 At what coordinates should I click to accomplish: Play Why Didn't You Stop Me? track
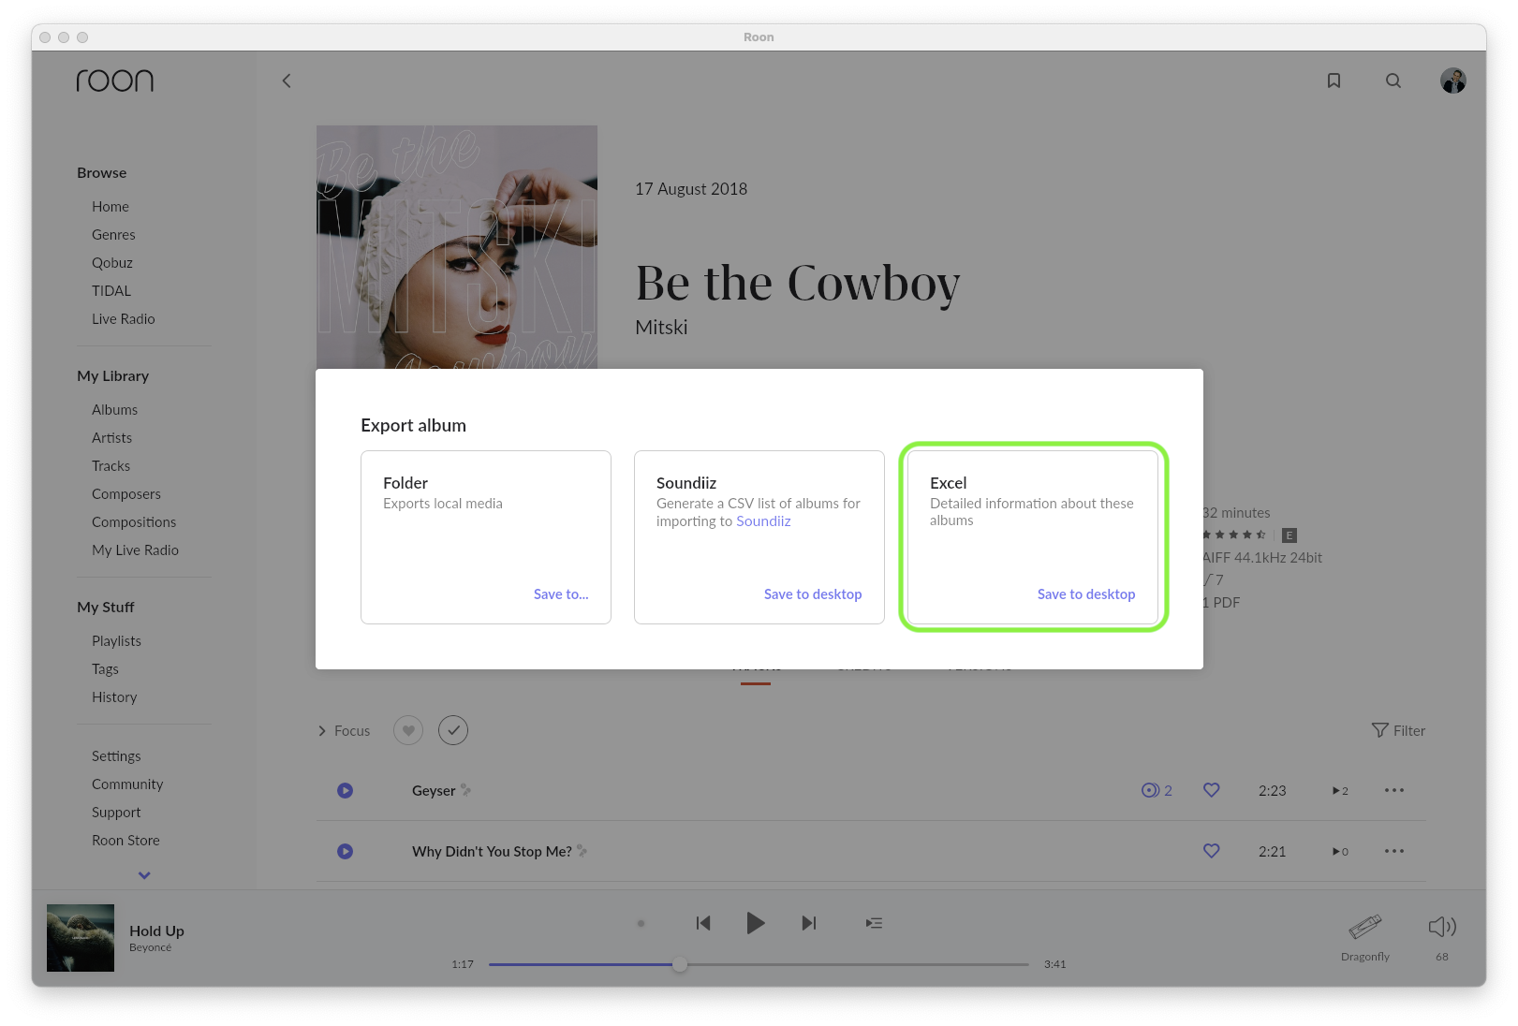(346, 851)
